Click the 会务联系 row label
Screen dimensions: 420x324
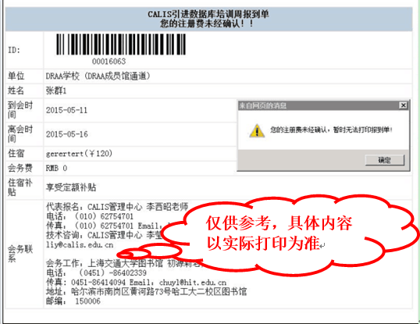pyautogui.click(x=20, y=254)
